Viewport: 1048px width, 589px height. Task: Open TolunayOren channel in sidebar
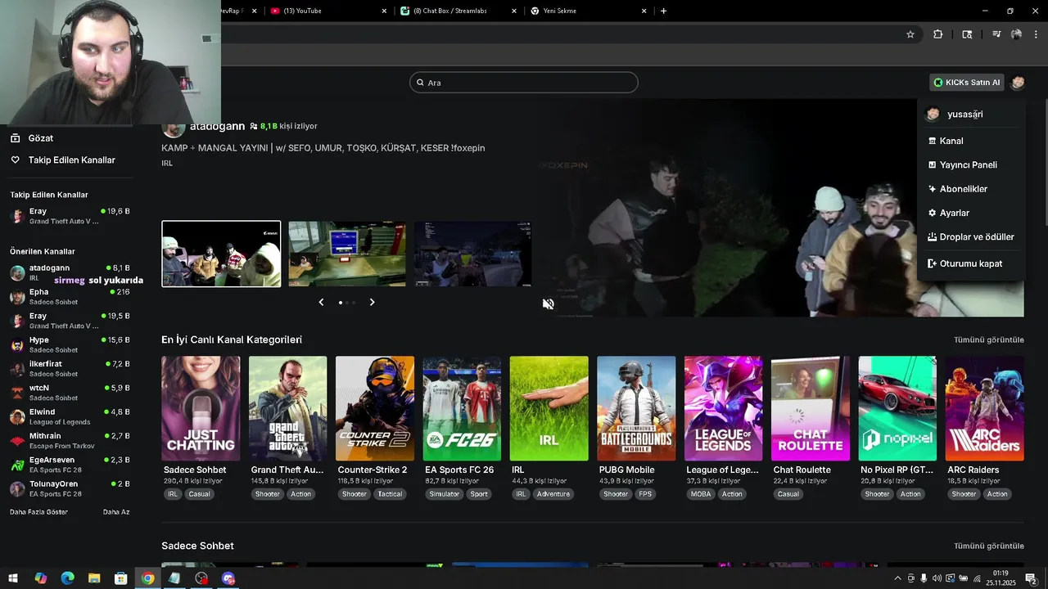coord(70,488)
